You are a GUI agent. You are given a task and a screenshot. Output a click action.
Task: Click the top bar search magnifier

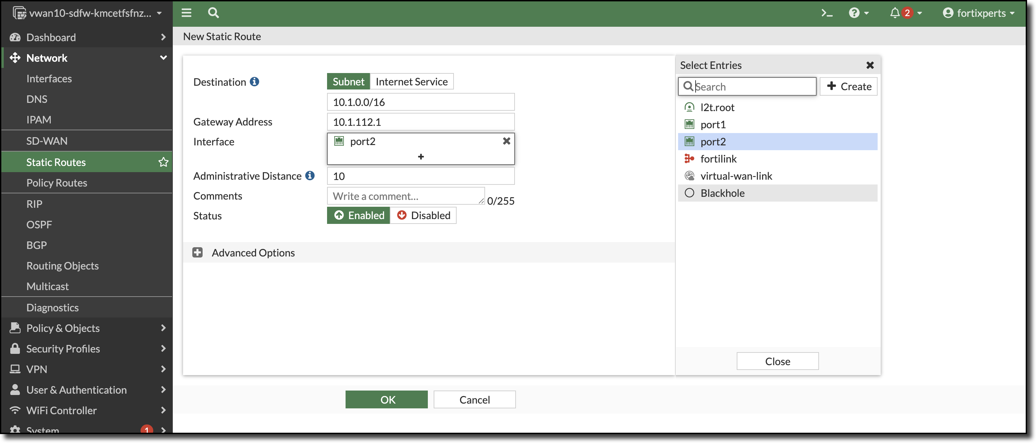pyautogui.click(x=213, y=13)
